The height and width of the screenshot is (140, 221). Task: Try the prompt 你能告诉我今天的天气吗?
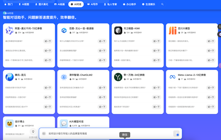pos(48,88)
